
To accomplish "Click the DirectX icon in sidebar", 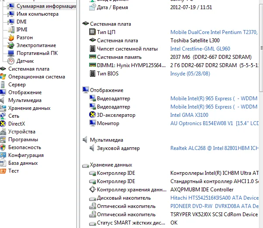I will tap(3, 124).
